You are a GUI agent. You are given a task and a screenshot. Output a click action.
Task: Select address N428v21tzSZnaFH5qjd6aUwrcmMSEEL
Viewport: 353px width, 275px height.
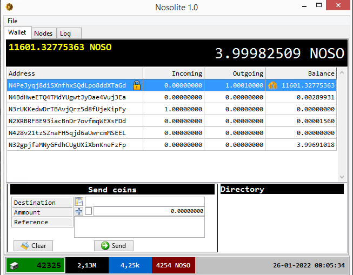[67, 133]
